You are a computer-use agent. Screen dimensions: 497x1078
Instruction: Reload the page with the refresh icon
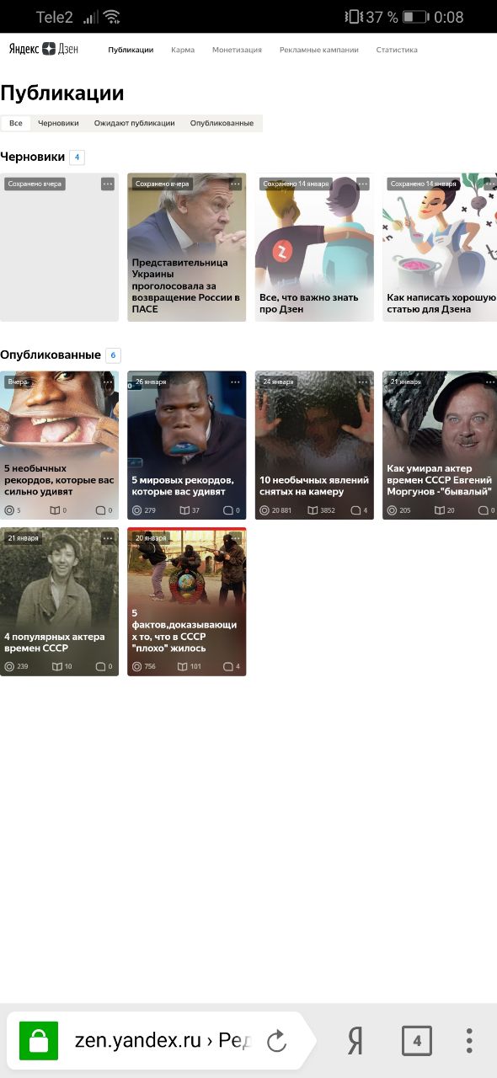click(276, 1041)
